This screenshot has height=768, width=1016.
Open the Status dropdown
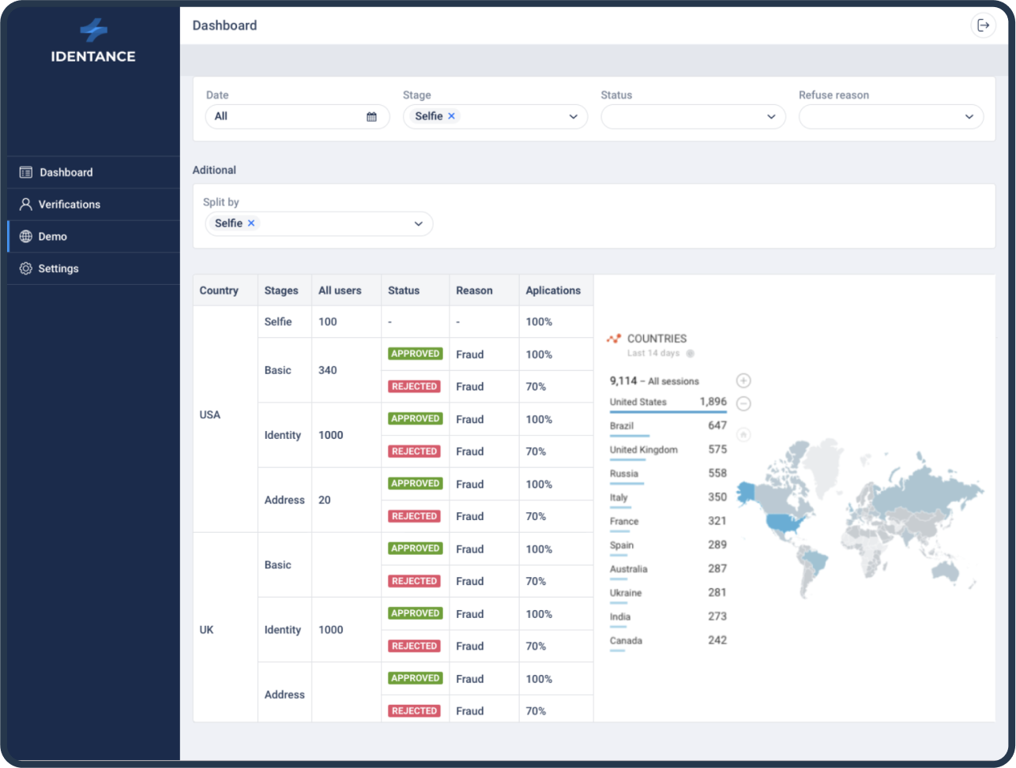click(694, 117)
